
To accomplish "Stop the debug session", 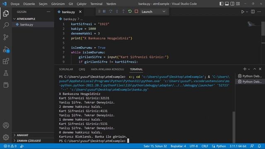I will 136,12.
